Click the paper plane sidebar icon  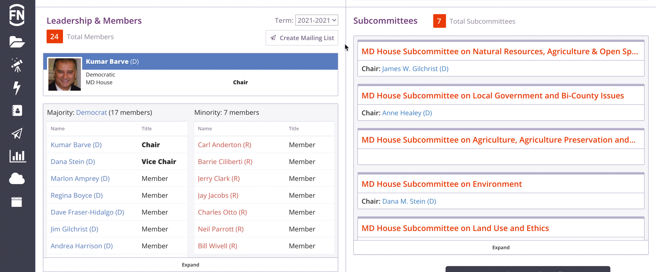click(x=17, y=133)
